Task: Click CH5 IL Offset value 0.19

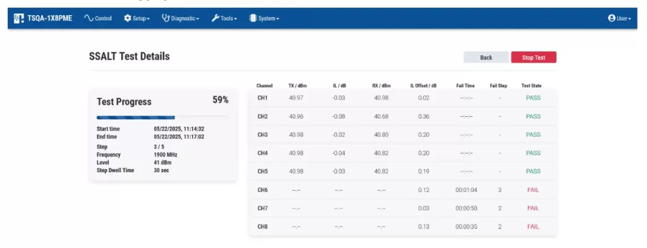Action: point(423,172)
